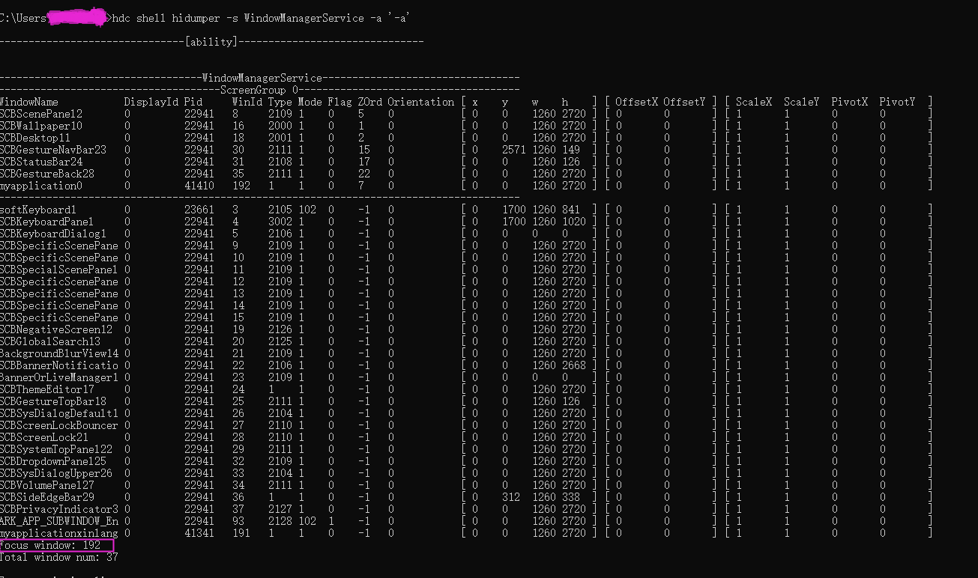
Task: Click the SCBSystemTopPanel122 window name
Action: [56, 449]
